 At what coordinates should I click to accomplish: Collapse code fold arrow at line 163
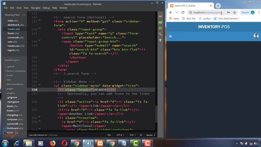tap(40, 120)
